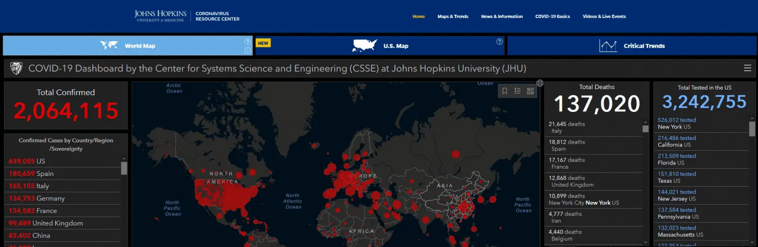Open Videos & Live Events link

[x=604, y=17]
